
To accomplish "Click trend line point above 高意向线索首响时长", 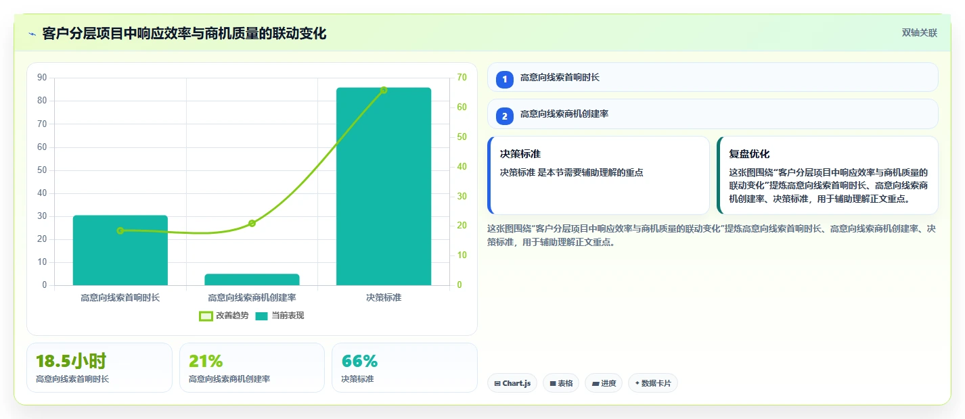I will tap(120, 230).
